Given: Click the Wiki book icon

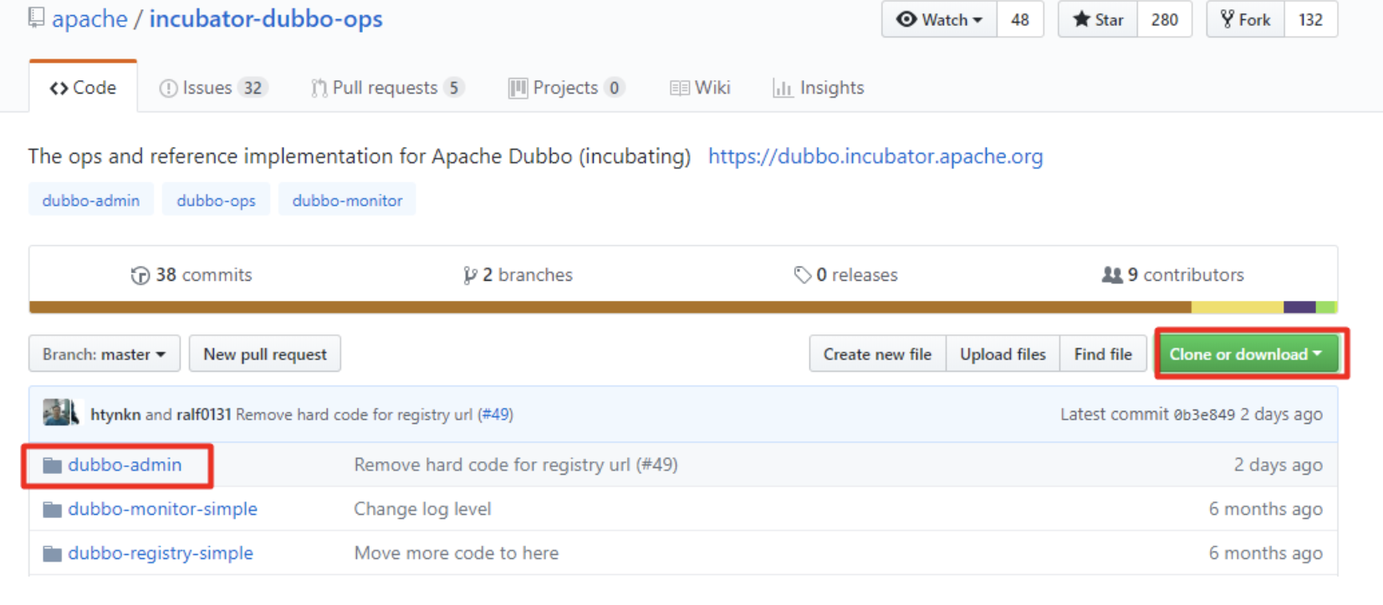Looking at the screenshot, I should (x=680, y=88).
